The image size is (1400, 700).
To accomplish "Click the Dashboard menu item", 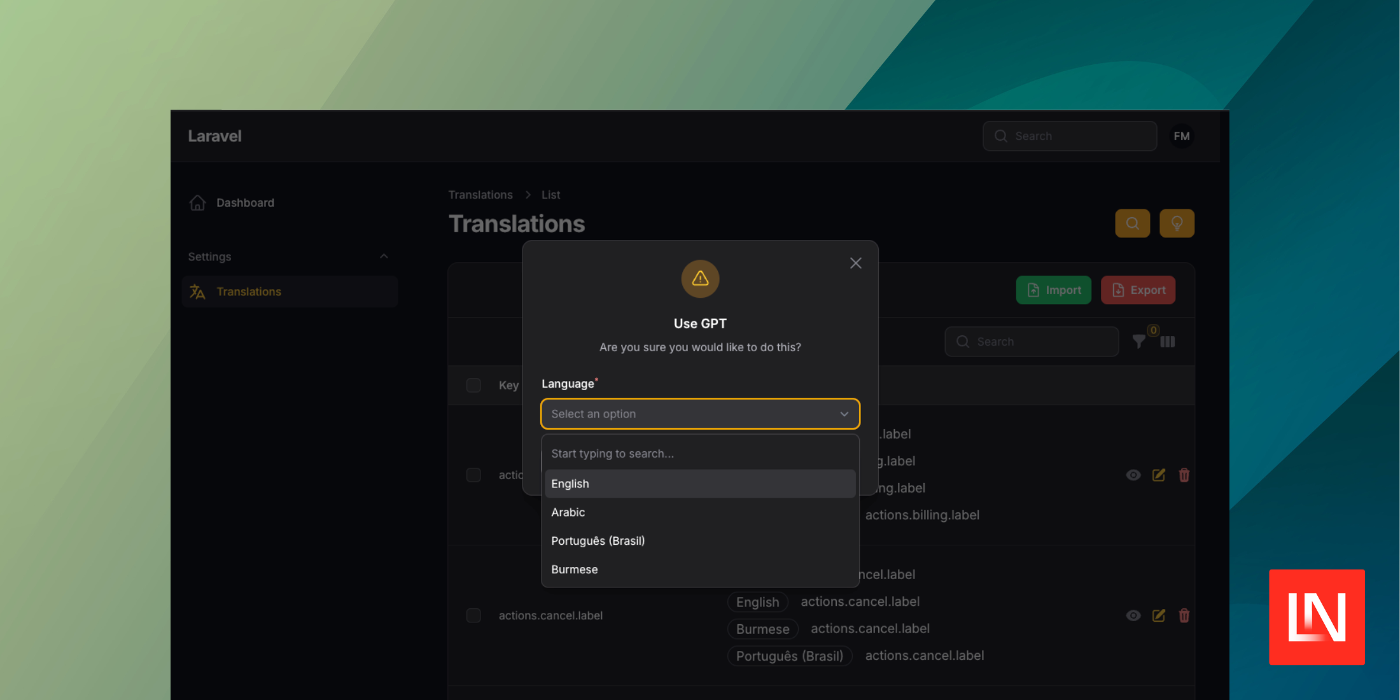I will (246, 202).
